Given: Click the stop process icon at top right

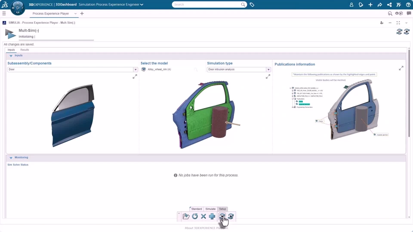Looking at the screenshot, I should [407, 31].
